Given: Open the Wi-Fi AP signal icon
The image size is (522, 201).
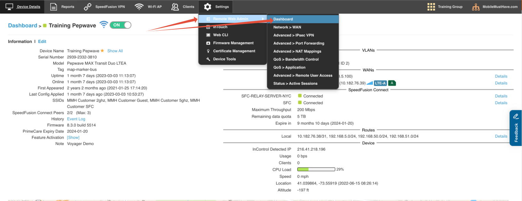Looking at the screenshot, I should (x=139, y=7).
